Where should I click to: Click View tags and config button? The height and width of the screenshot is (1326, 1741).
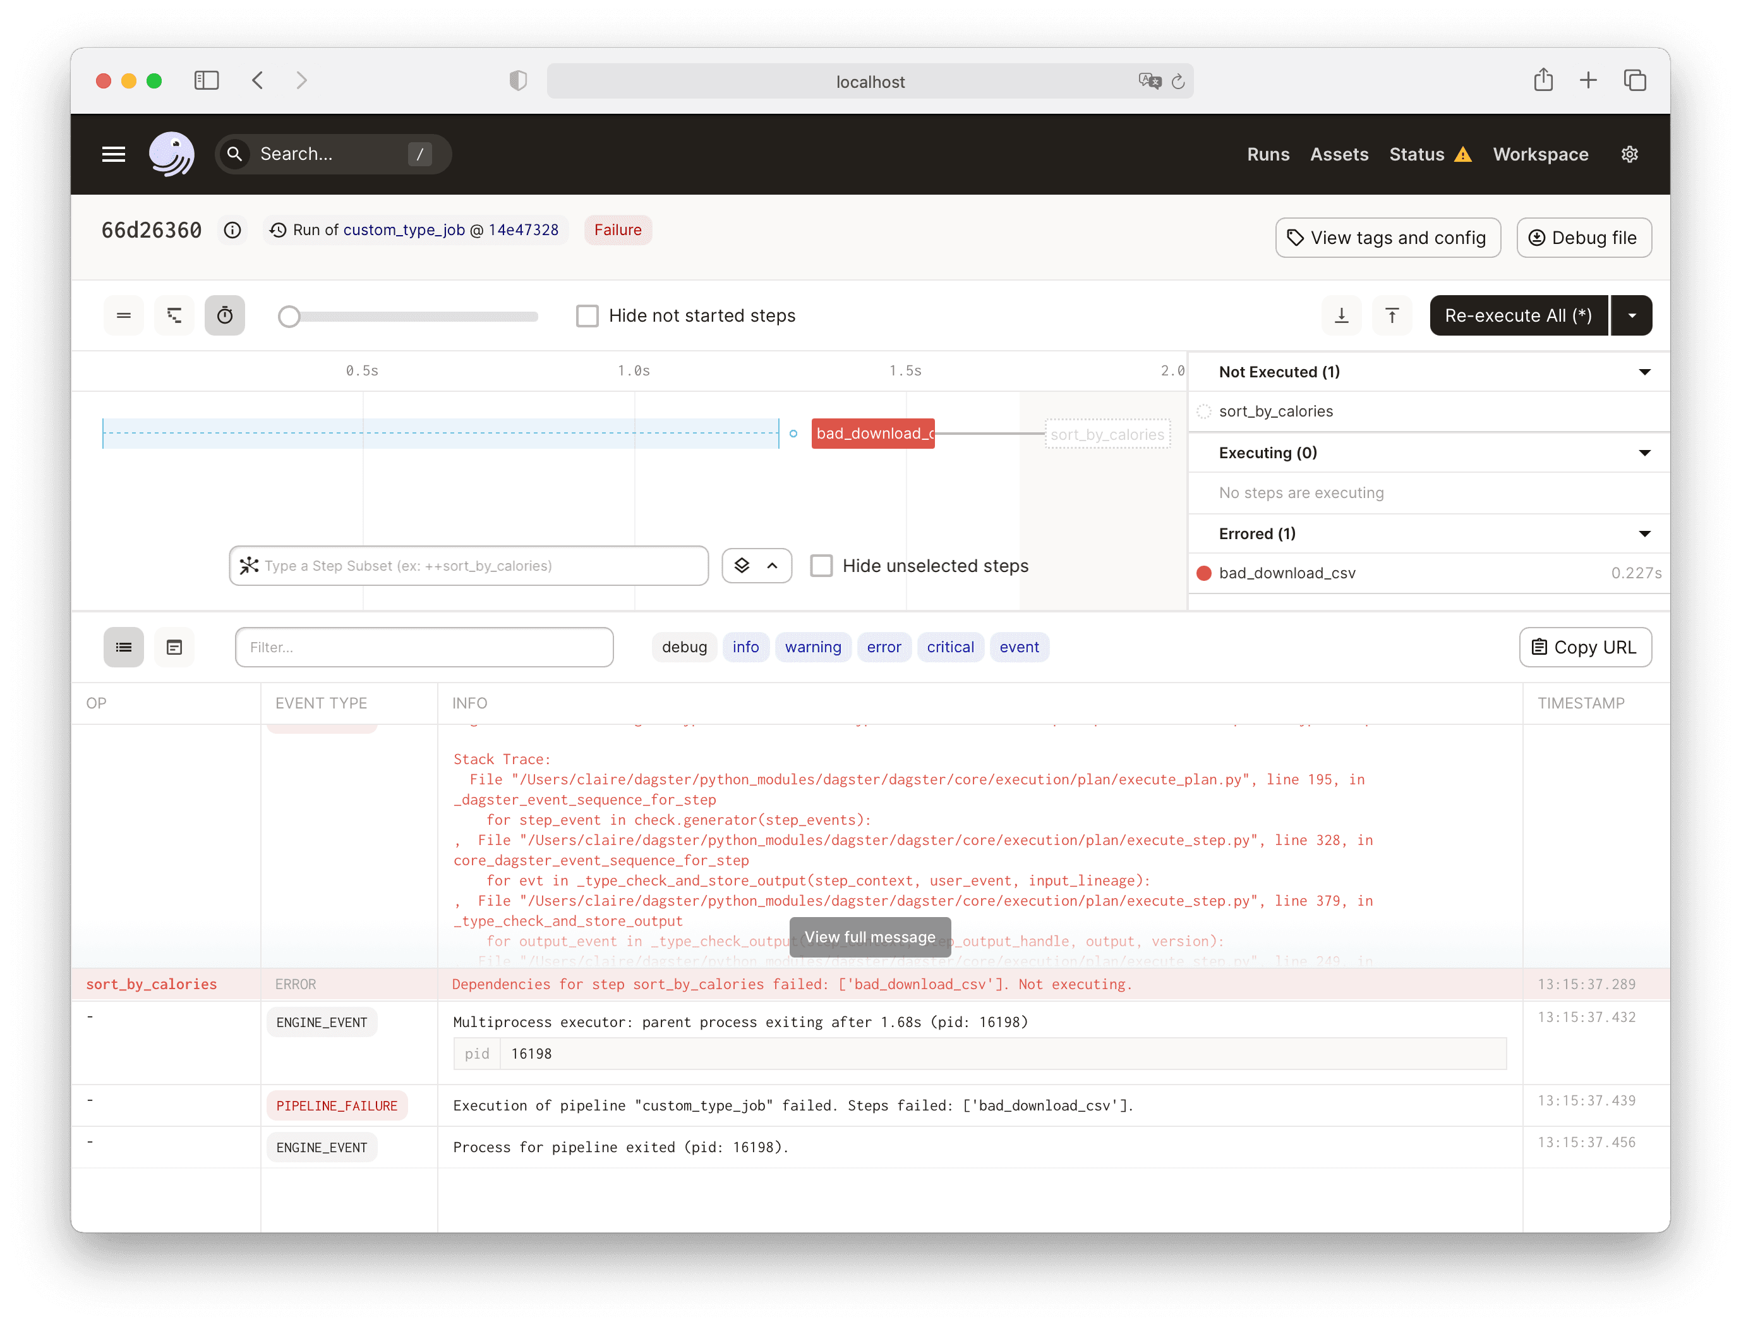click(1388, 238)
